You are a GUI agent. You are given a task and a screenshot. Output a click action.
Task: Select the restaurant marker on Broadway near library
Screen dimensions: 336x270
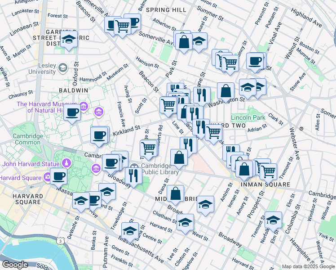click(x=133, y=175)
